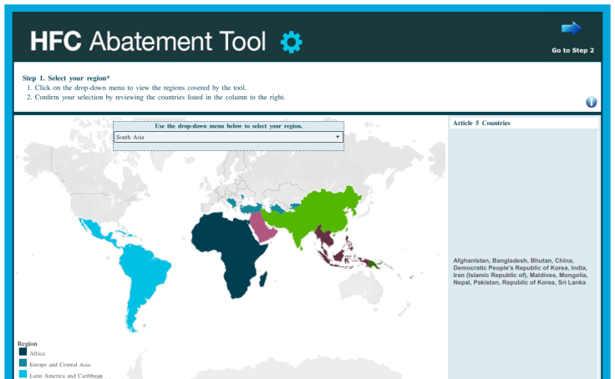Click Europe and Central Asia legend label
This screenshot has height=379, width=615.
[59, 365]
